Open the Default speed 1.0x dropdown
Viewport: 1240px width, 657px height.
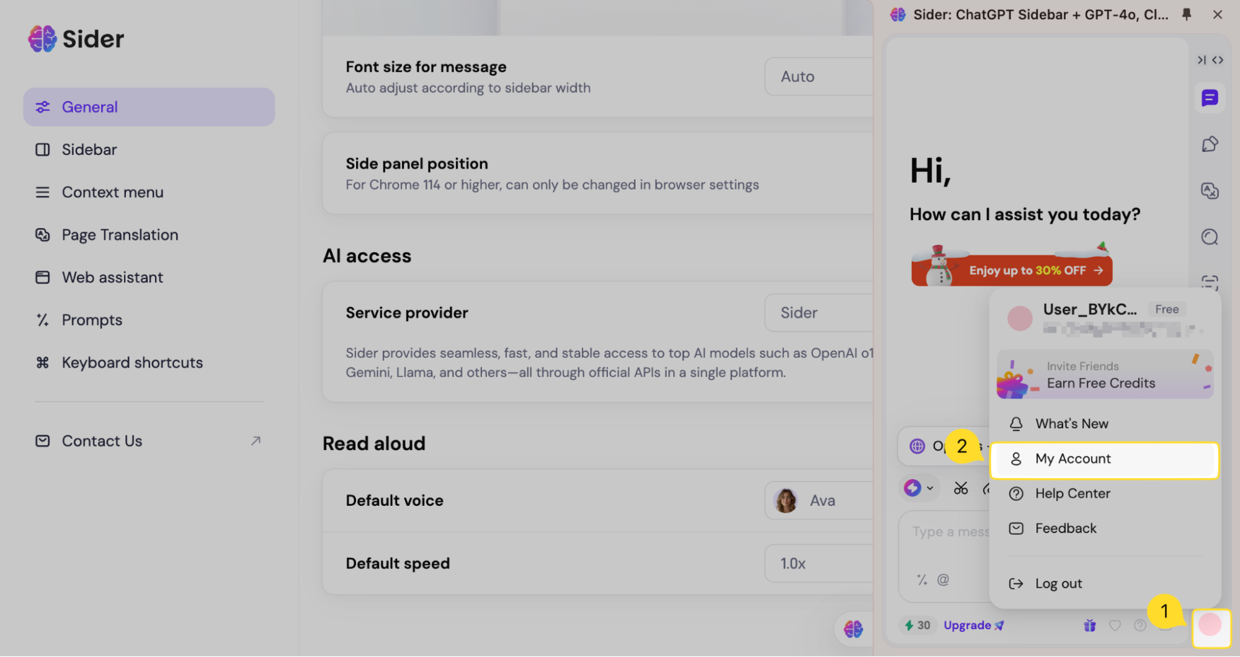[819, 564]
